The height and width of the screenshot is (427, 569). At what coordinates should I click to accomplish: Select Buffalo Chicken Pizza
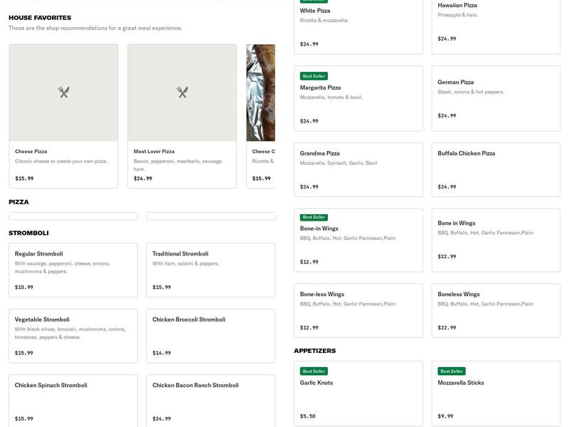[x=495, y=169]
